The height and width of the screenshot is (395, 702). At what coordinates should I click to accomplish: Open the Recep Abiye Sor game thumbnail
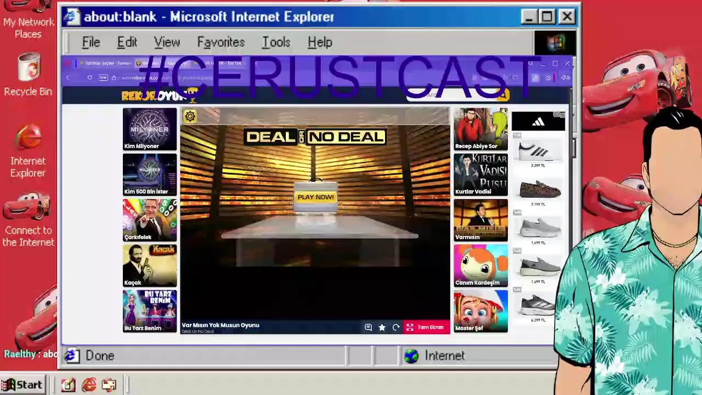pyautogui.click(x=480, y=129)
